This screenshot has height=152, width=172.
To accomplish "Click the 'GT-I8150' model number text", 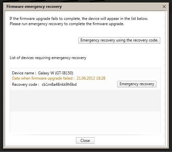I will point(64,73).
